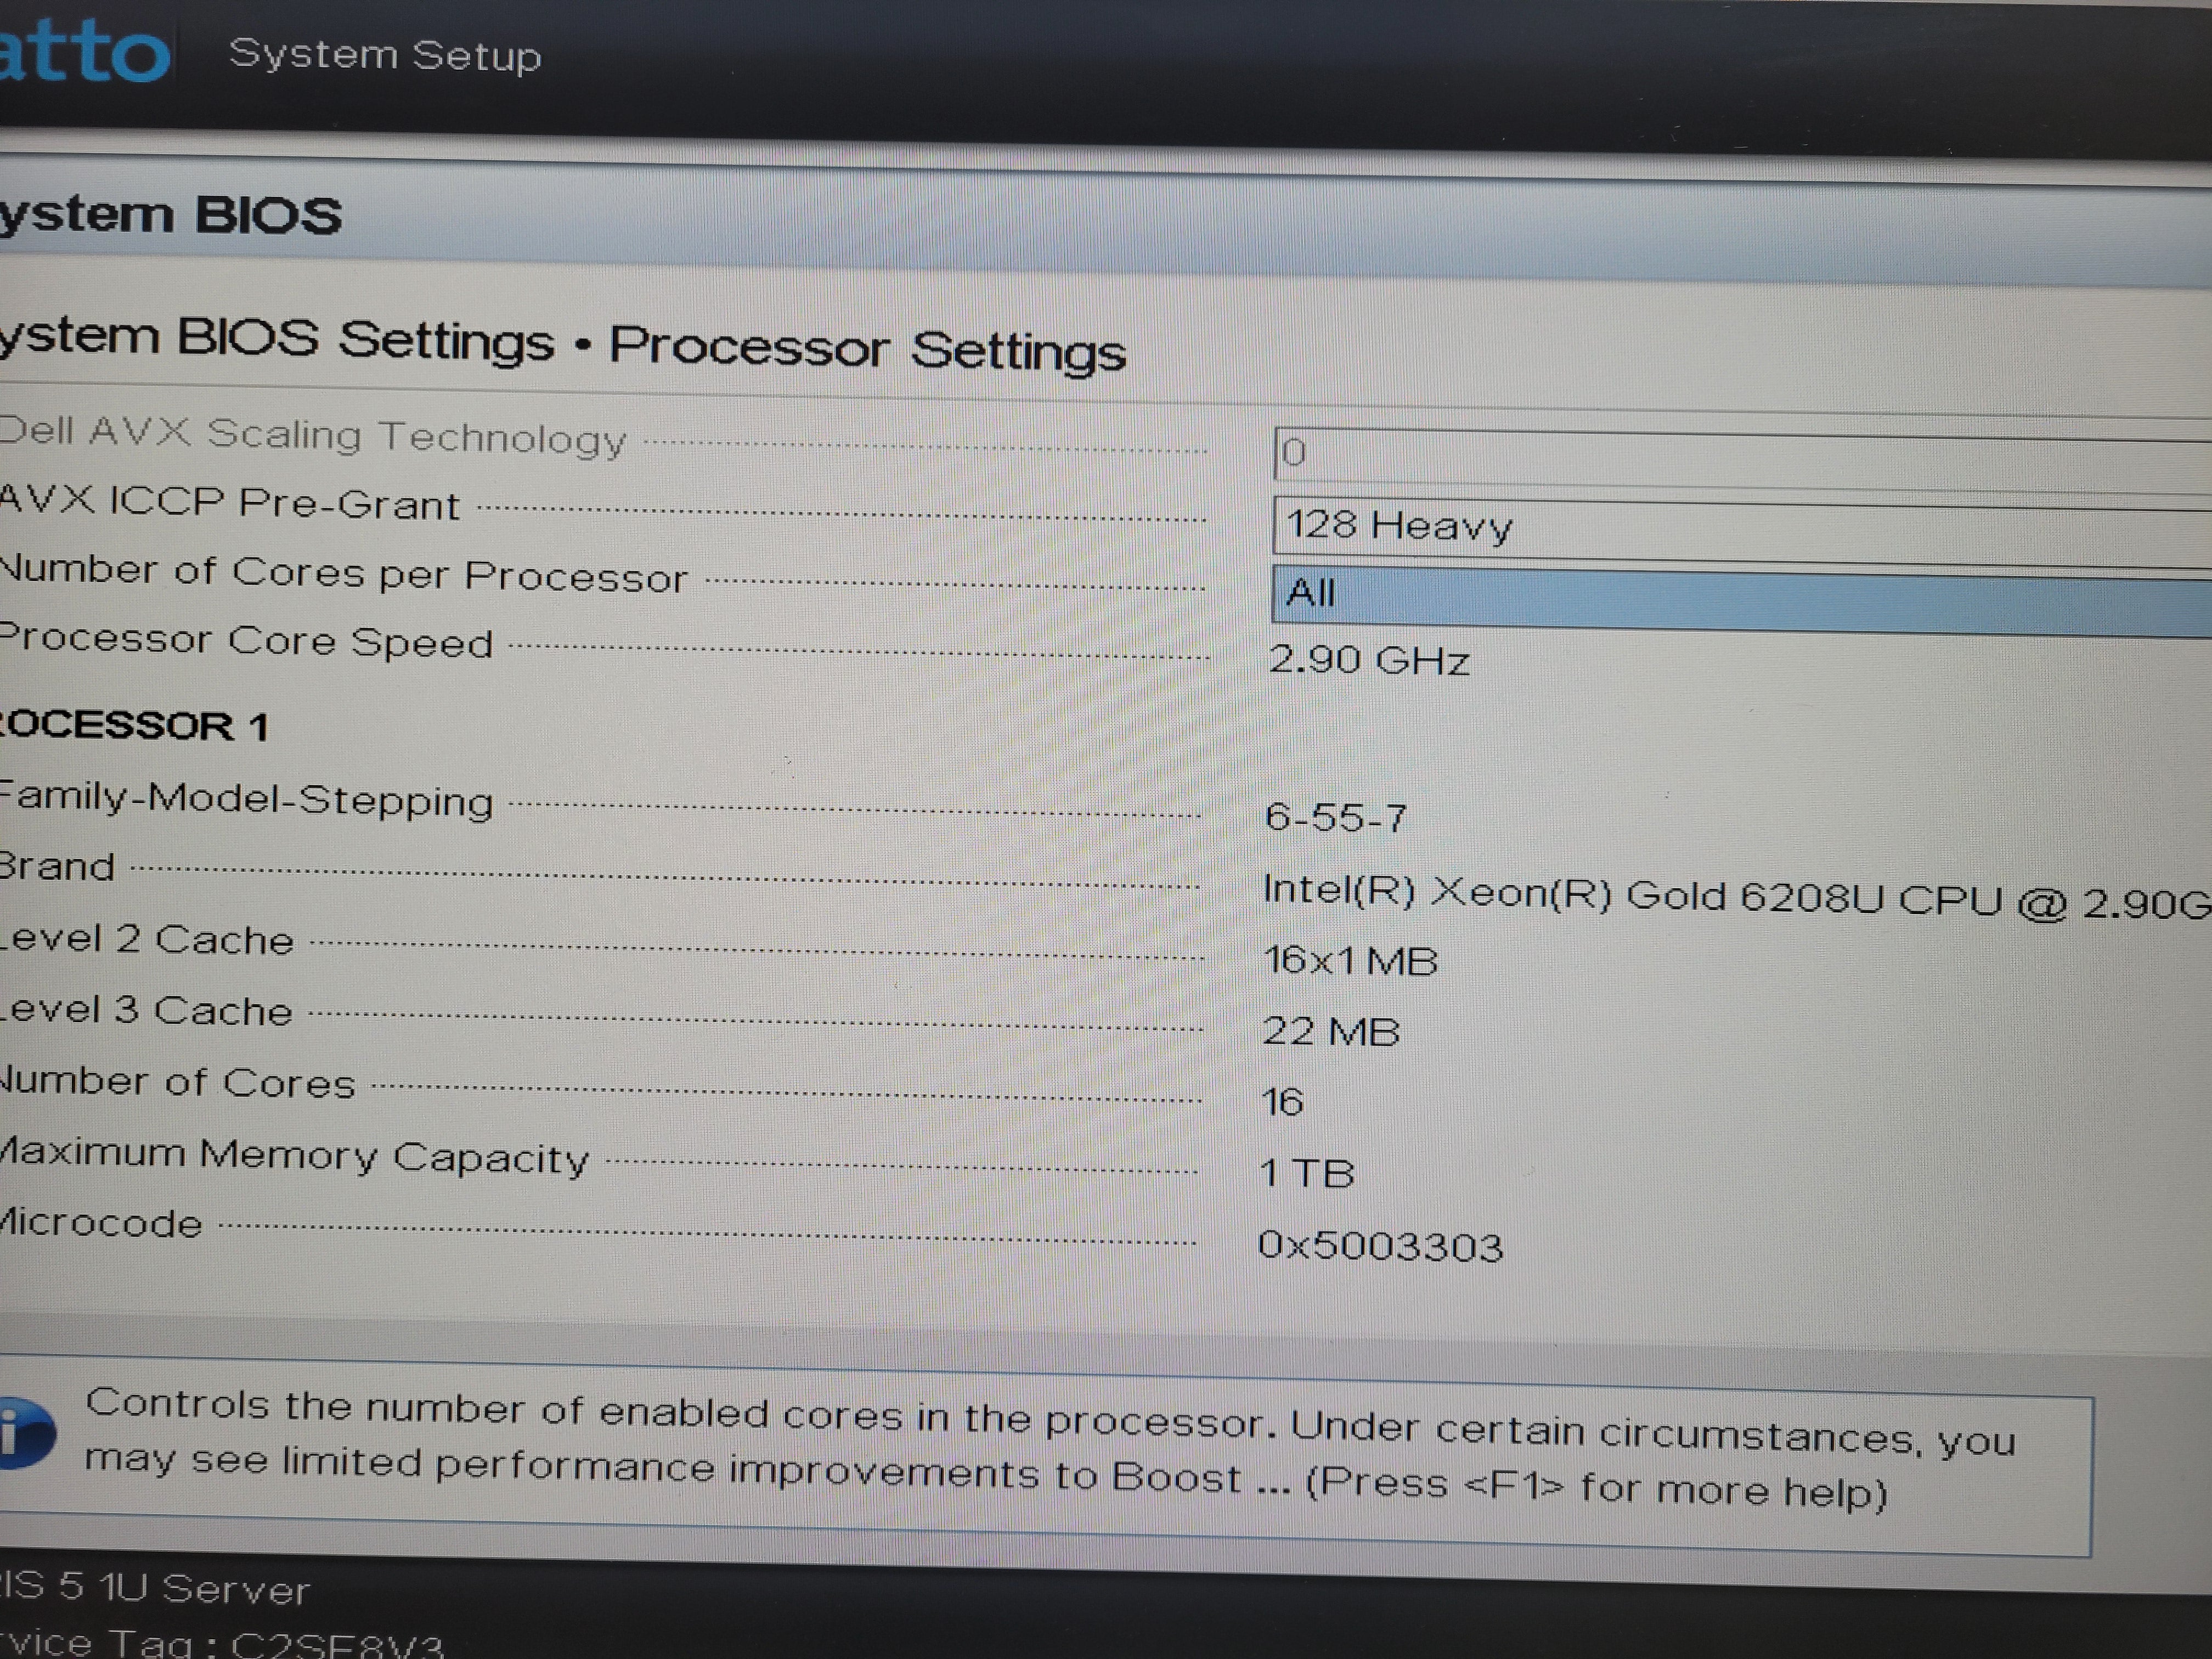Click the System BIOS title bar text
The width and height of the screenshot is (2212, 1659).
[x=171, y=215]
